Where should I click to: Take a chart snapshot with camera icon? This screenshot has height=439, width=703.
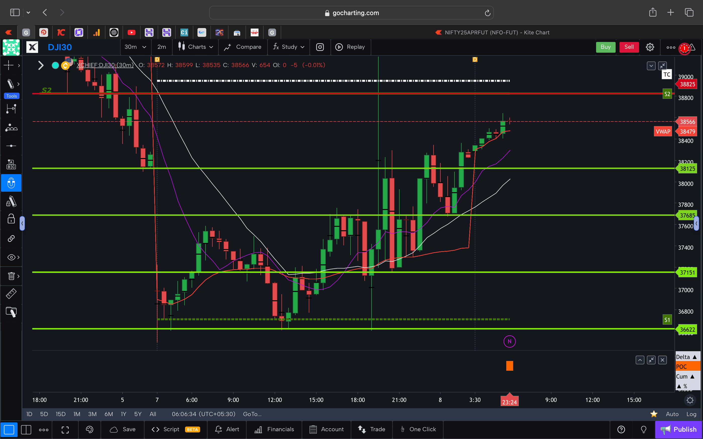click(x=320, y=47)
